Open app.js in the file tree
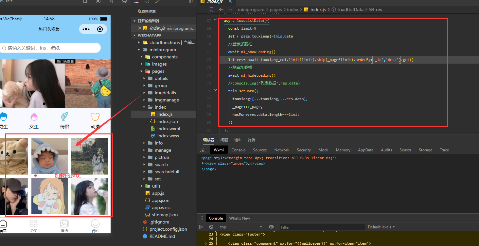The height and width of the screenshot is (246, 479). pos(158,193)
